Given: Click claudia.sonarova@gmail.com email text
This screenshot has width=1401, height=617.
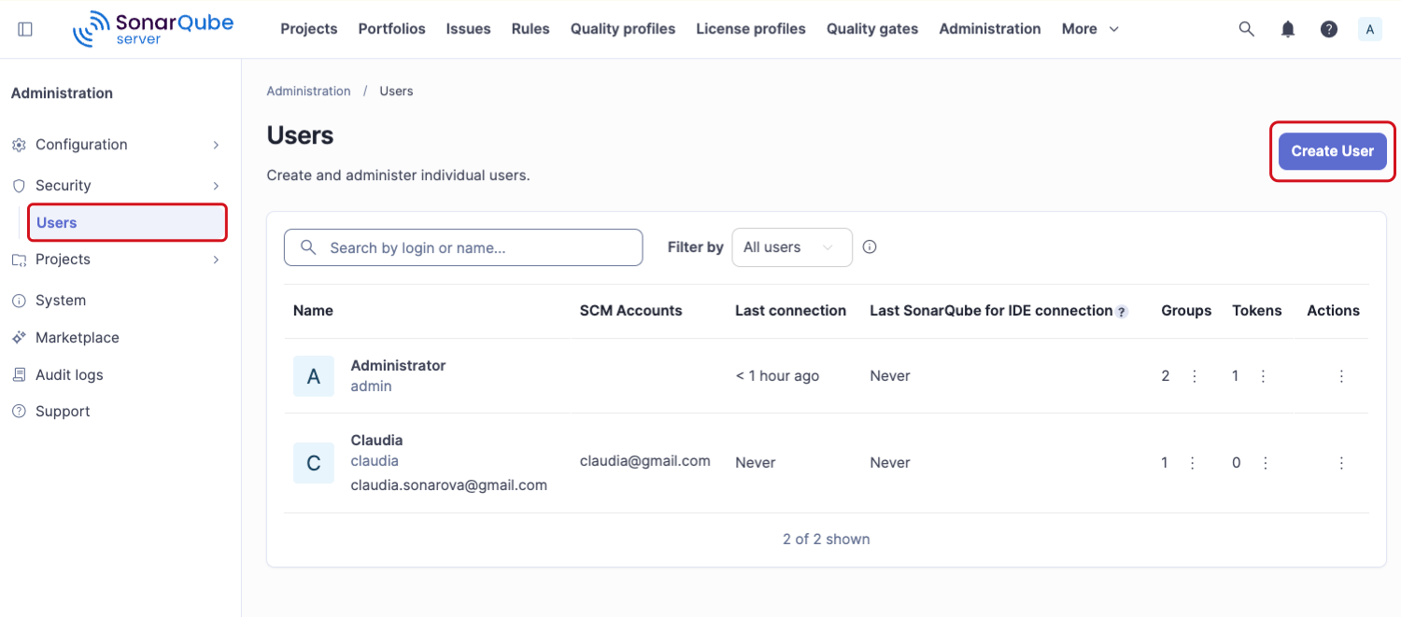Looking at the screenshot, I should [449, 485].
